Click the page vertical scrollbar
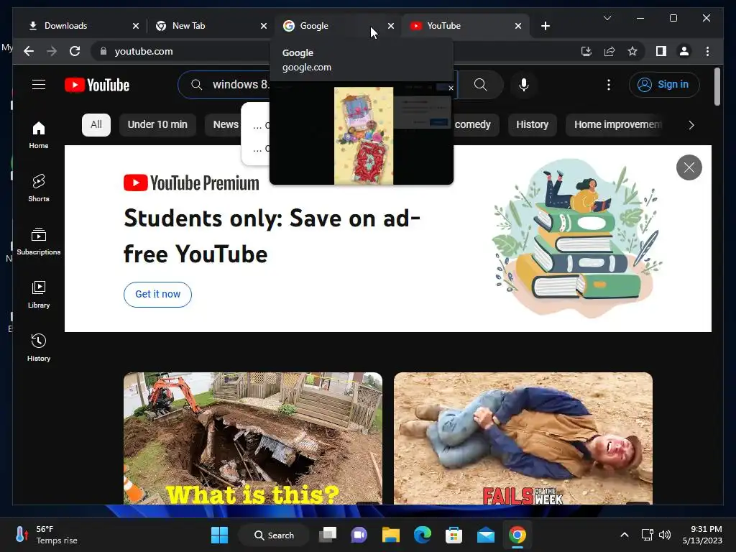This screenshot has height=552, width=736. [x=717, y=87]
